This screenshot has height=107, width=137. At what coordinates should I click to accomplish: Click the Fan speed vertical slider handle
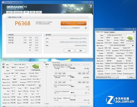(47, 67)
